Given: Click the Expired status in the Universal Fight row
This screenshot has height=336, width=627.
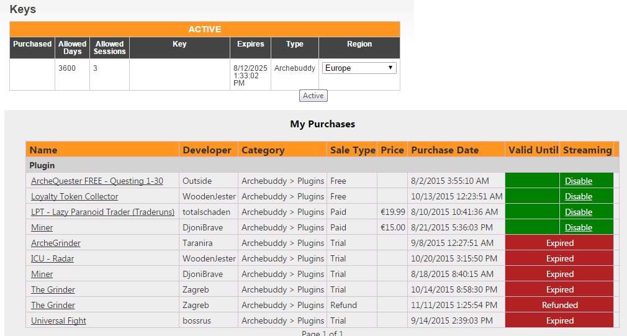Looking at the screenshot, I should click(560, 321).
